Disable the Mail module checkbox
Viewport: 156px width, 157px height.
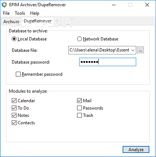click(79, 101)
